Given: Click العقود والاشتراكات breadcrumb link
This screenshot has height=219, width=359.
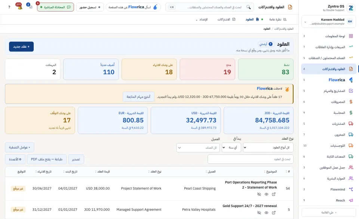Looking at the screenshot, I should [284, 29].
